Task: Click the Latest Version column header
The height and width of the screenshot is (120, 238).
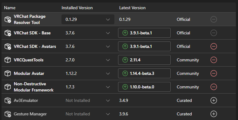Action: pos(132,8)
